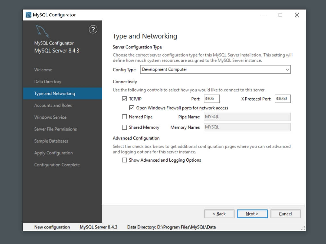Open Apply Configuration step
Screen dimensions: 326x244
point(54,153)
